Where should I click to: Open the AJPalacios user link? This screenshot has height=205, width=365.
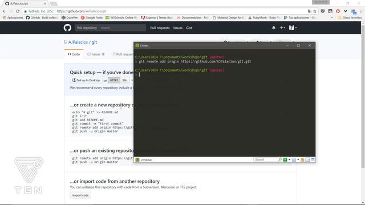point(78,42)
